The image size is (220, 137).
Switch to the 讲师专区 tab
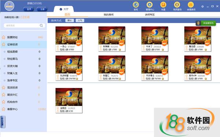click(150, 15)
